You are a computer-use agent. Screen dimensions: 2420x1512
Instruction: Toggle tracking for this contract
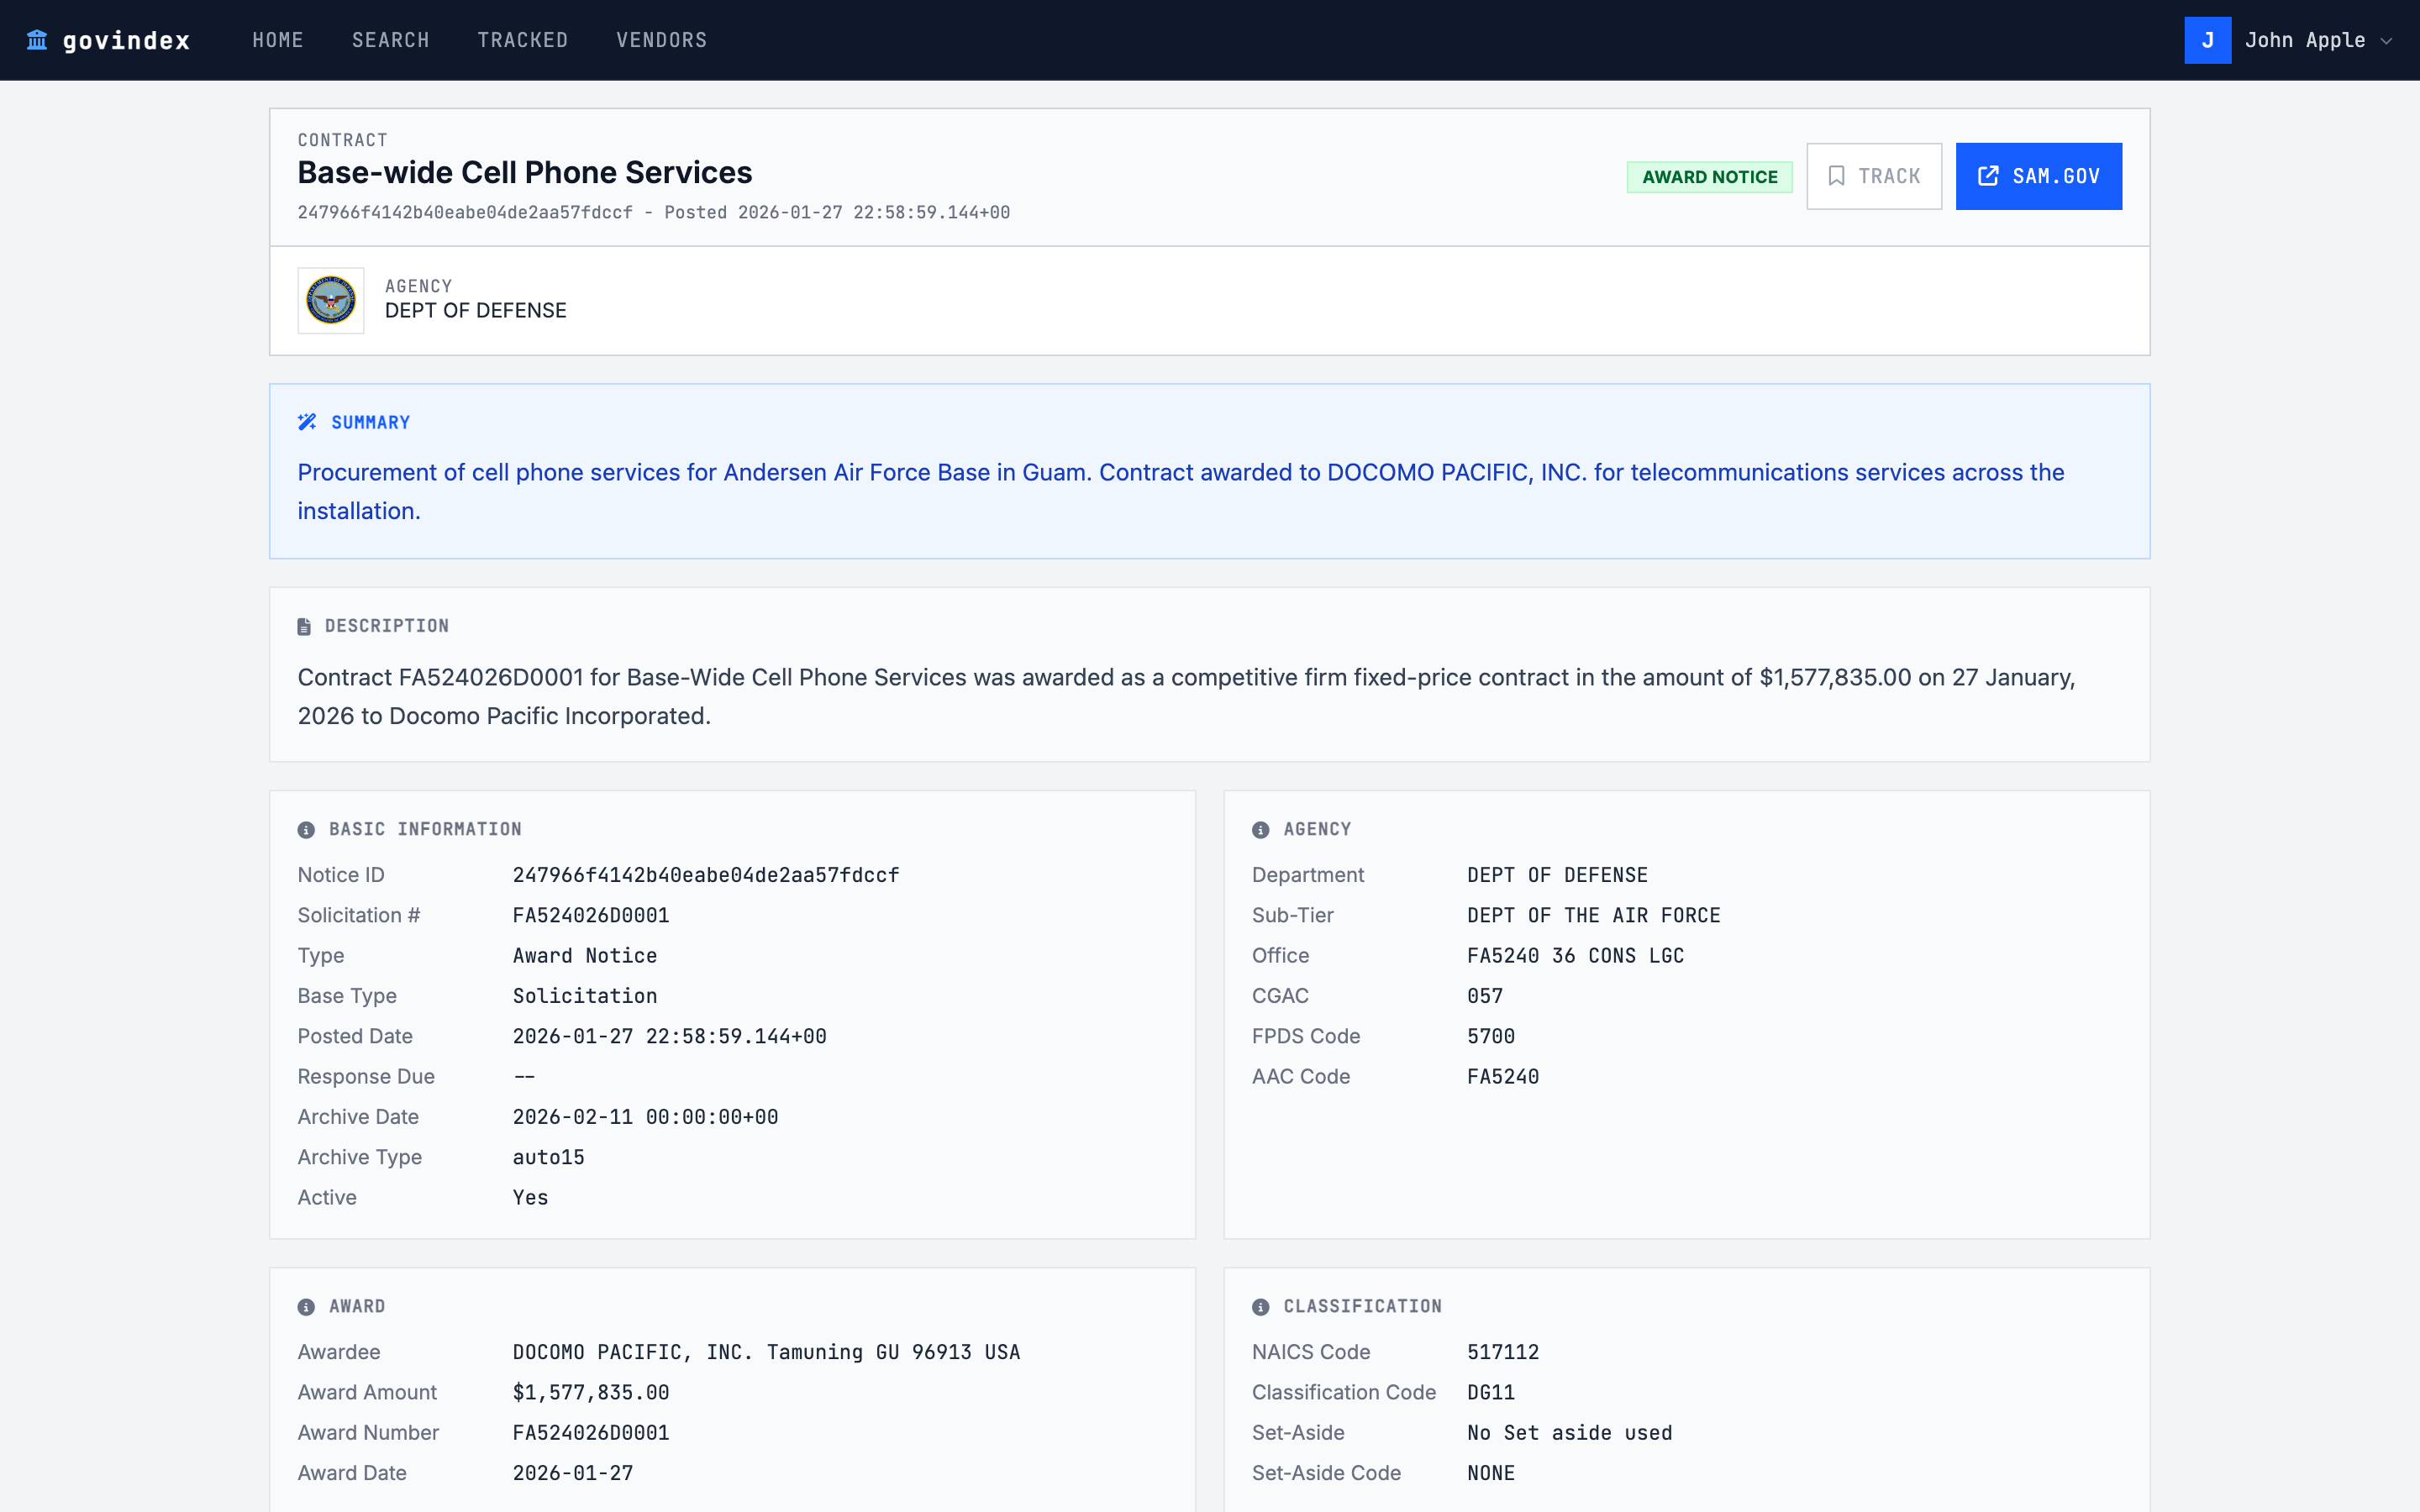pyautogui.click(x=1873, y=175)
